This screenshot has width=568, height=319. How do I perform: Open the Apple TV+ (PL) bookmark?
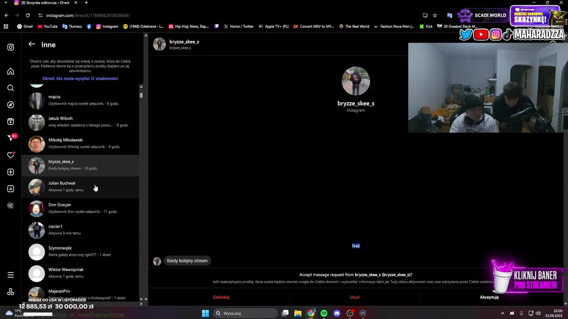coord(273,26)
